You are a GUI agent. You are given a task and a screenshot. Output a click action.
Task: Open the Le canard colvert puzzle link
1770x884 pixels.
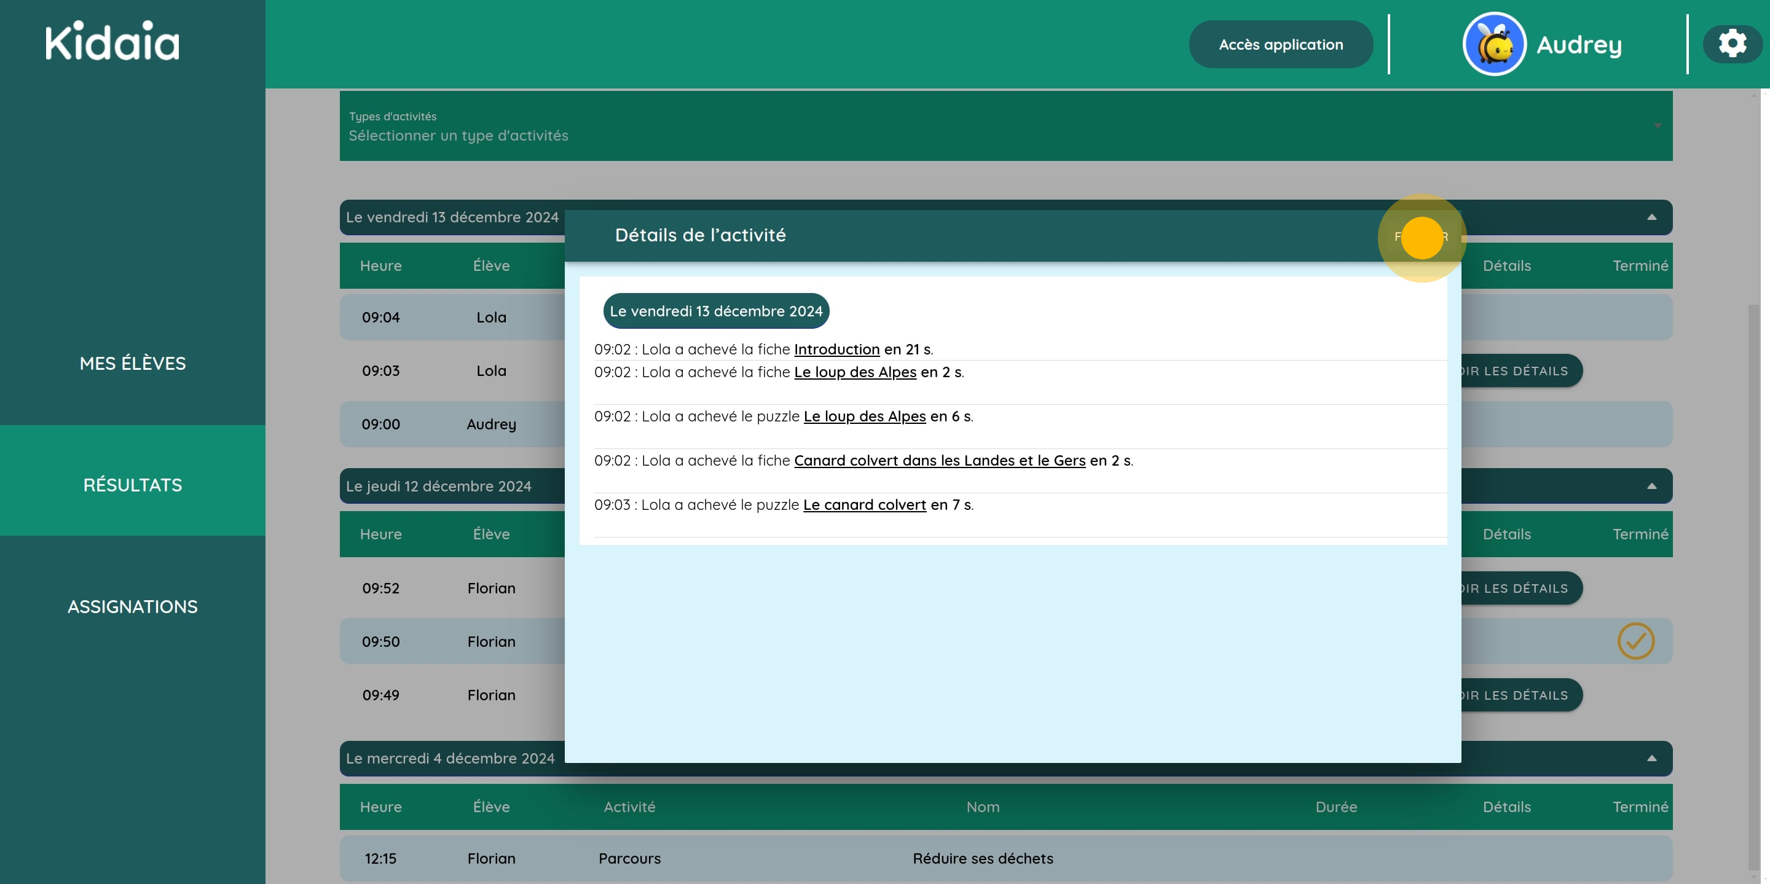(x=864, y=505)
